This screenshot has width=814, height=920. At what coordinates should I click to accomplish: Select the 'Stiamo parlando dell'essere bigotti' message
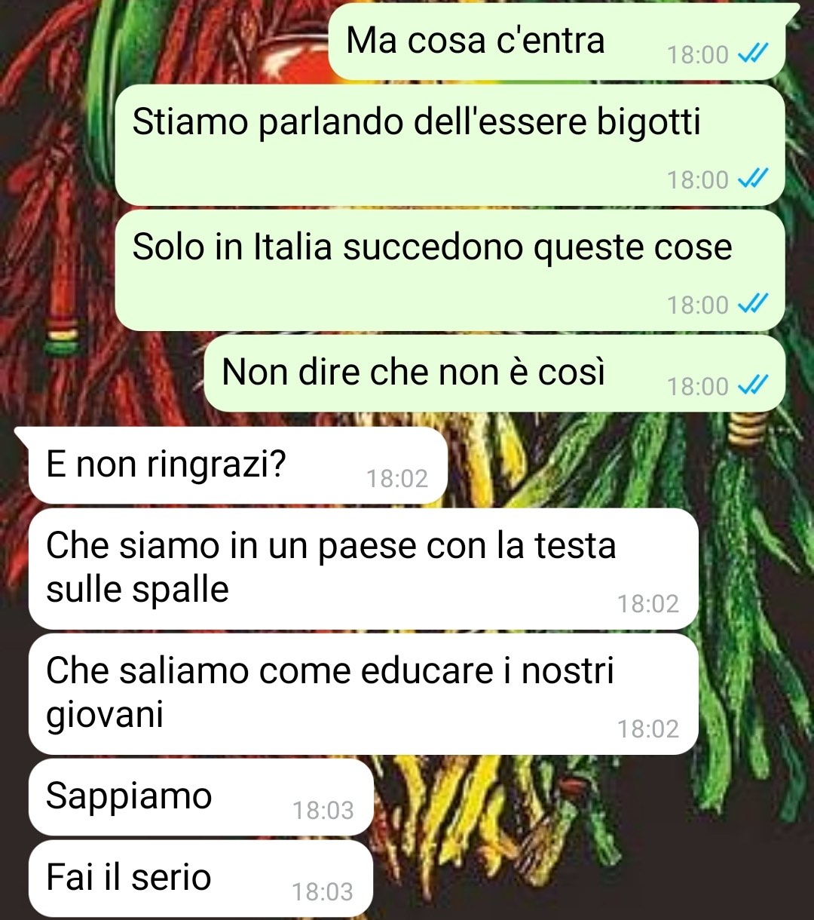[450, 145]
